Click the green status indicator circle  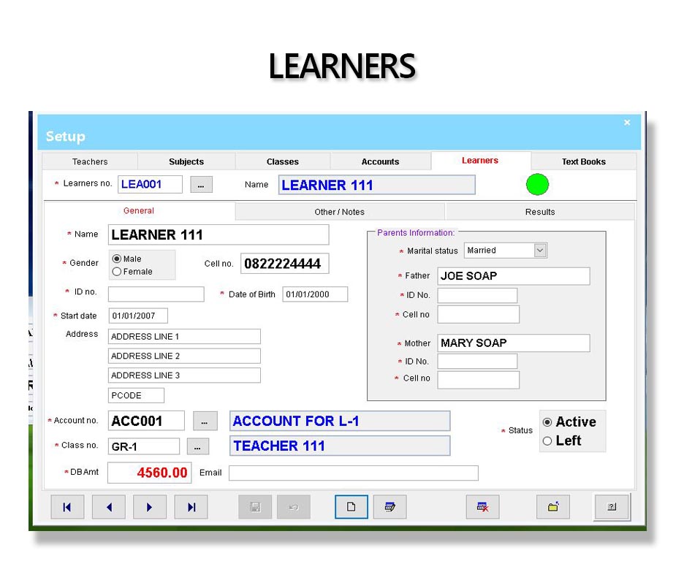point(537,185)
